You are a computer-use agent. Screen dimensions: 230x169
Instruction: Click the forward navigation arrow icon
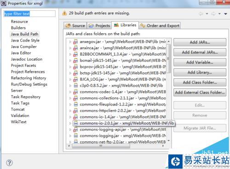[x=213, y=14]
